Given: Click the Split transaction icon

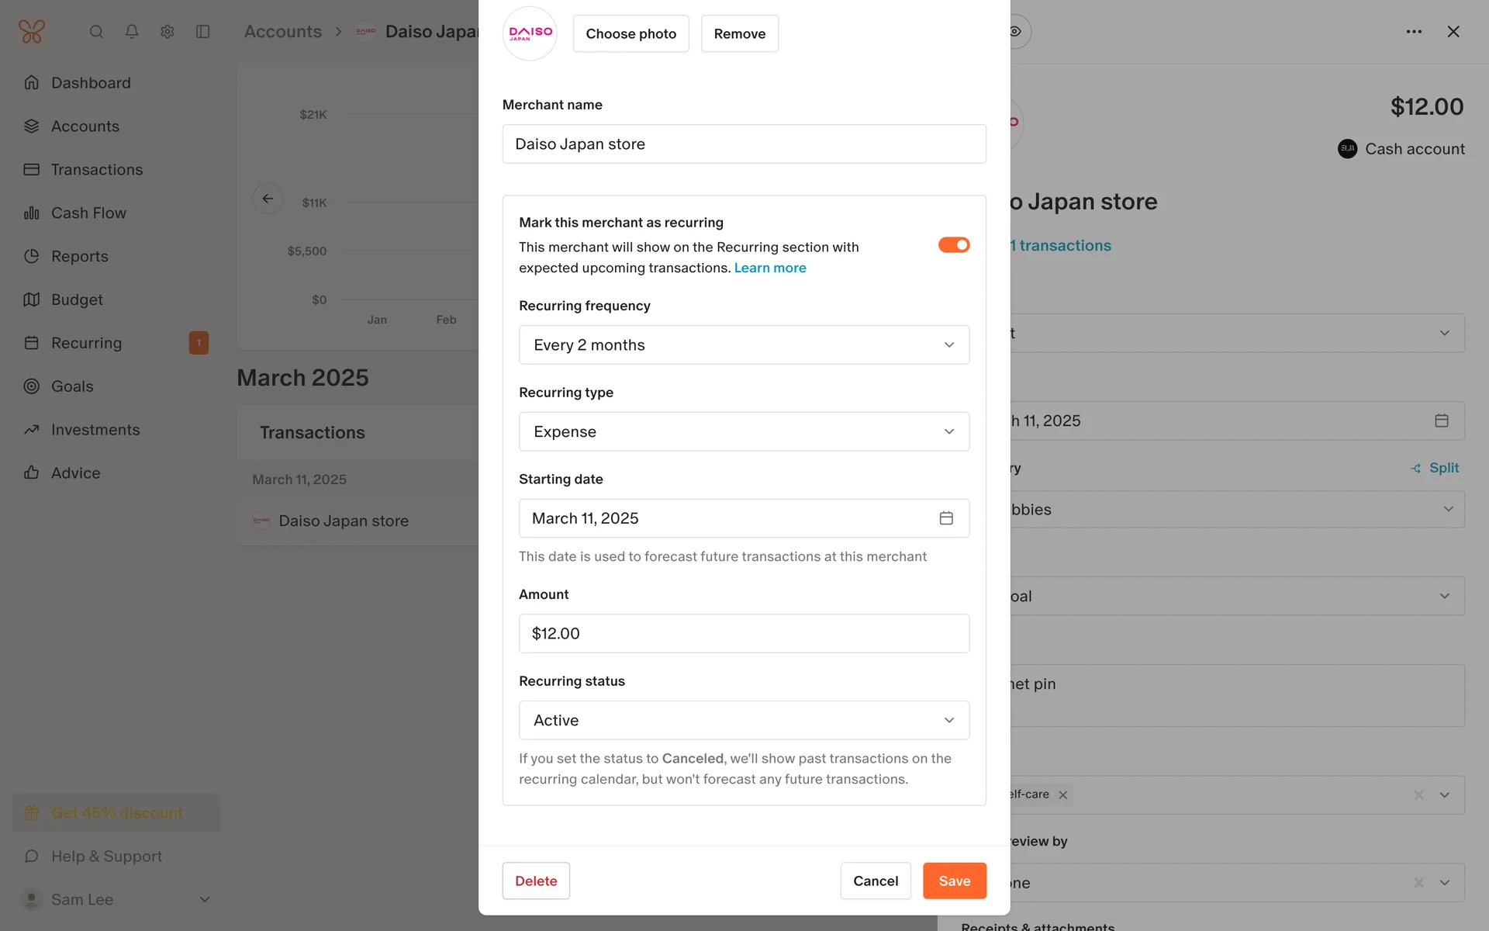Looking at the screenshot, I should pos(1415,468).
